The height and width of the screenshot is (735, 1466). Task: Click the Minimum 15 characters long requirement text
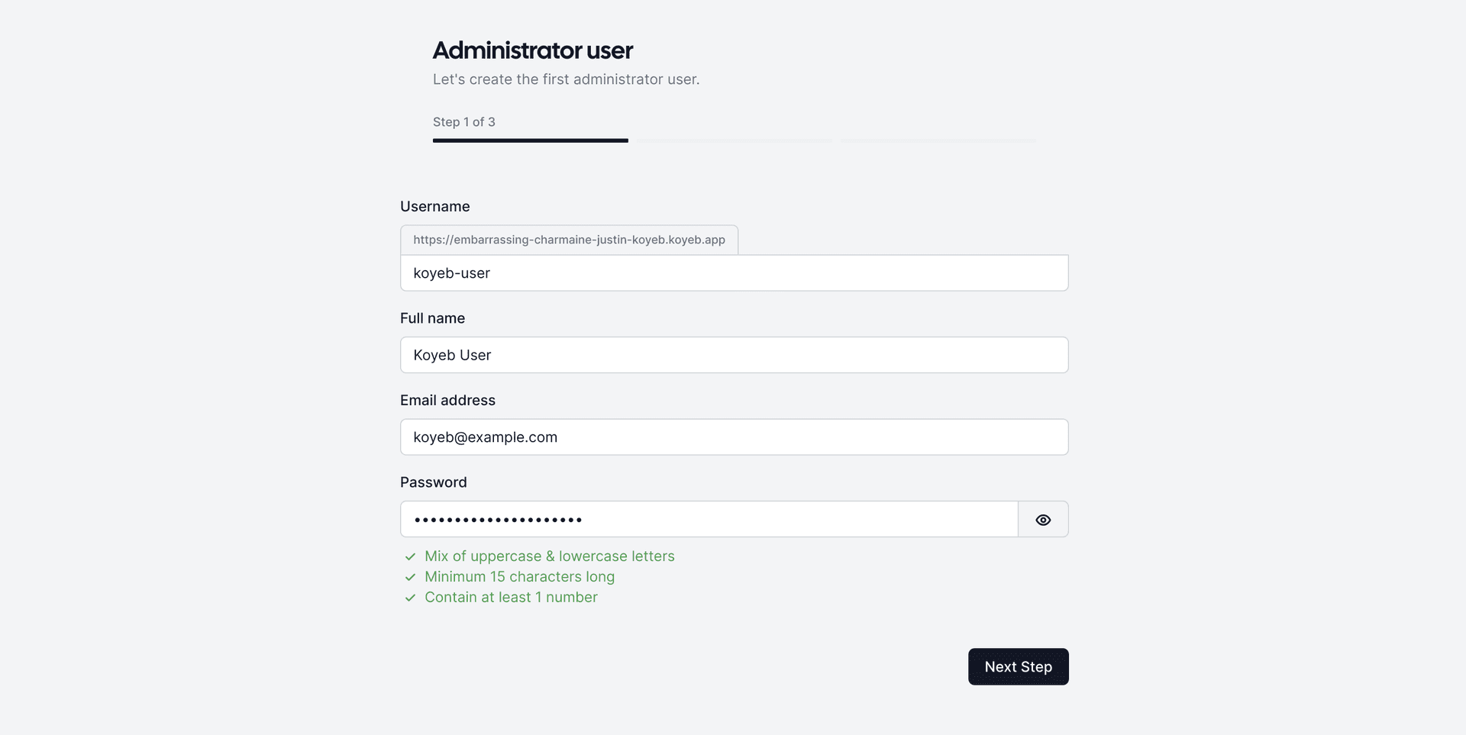point(519,577)
